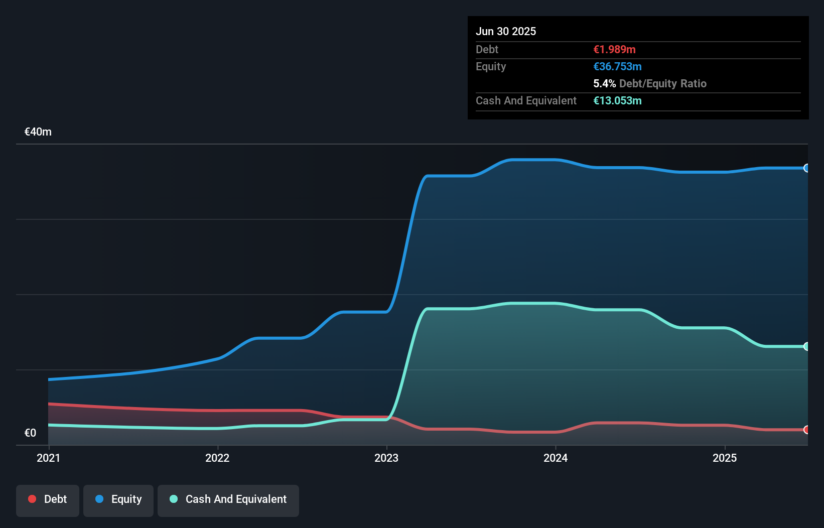Click the €13.053m cash value link
824x528 pixels.
point(618,100)
